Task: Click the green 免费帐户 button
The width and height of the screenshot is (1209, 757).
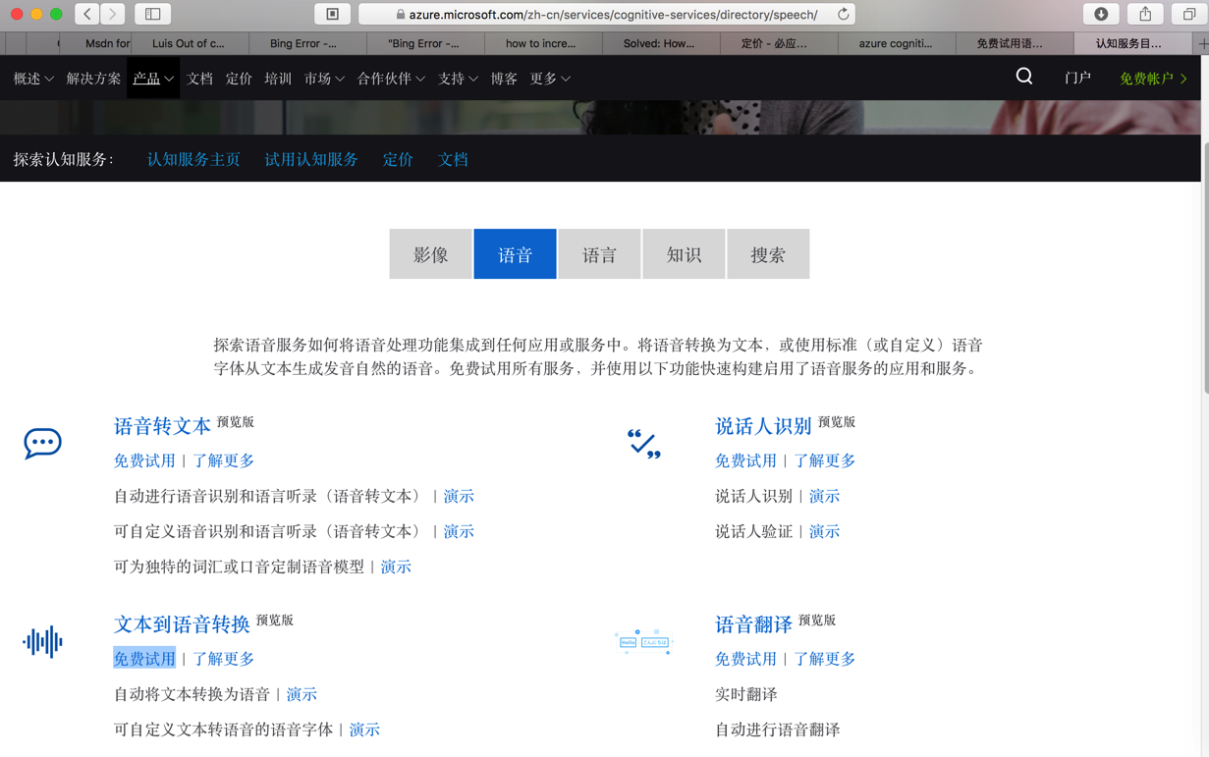Action: pos(1154,79)
